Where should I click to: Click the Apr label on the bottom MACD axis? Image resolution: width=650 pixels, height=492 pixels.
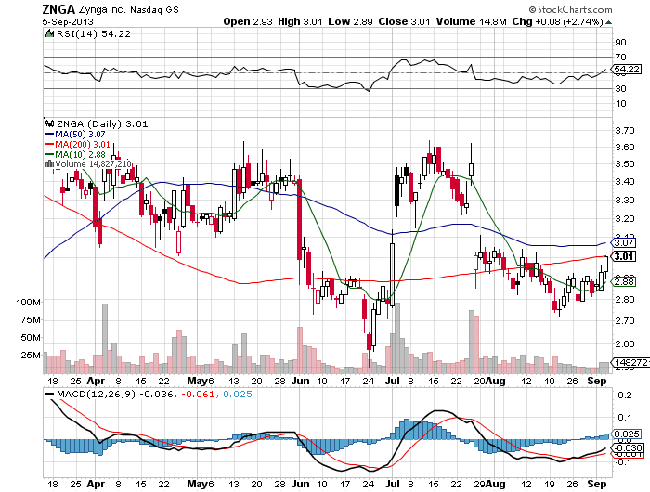pyautogui.click(x=97, y=484)
